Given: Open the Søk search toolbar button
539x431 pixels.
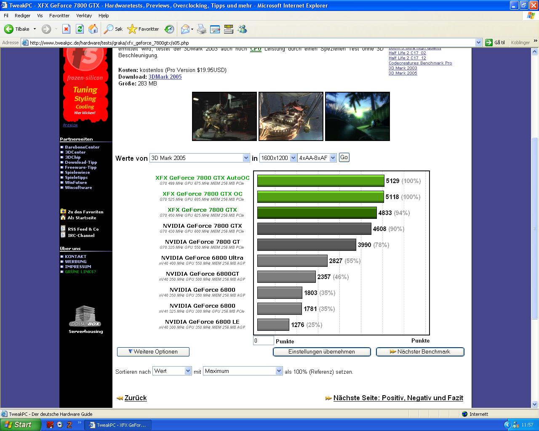Looking at the screenshot, I should click(x=114, y=29).
